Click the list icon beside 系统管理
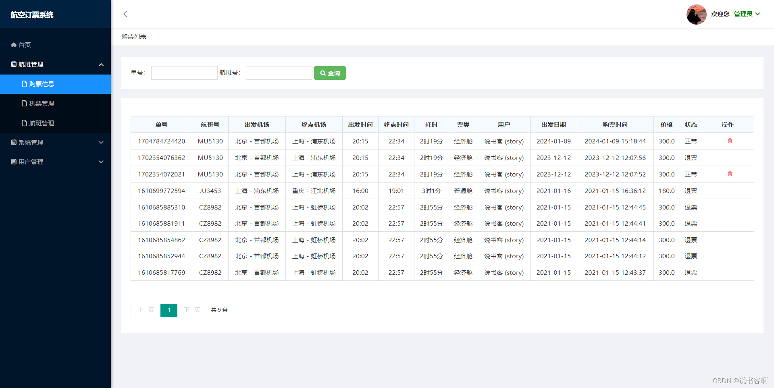774x388 pixels. (14, 143)
